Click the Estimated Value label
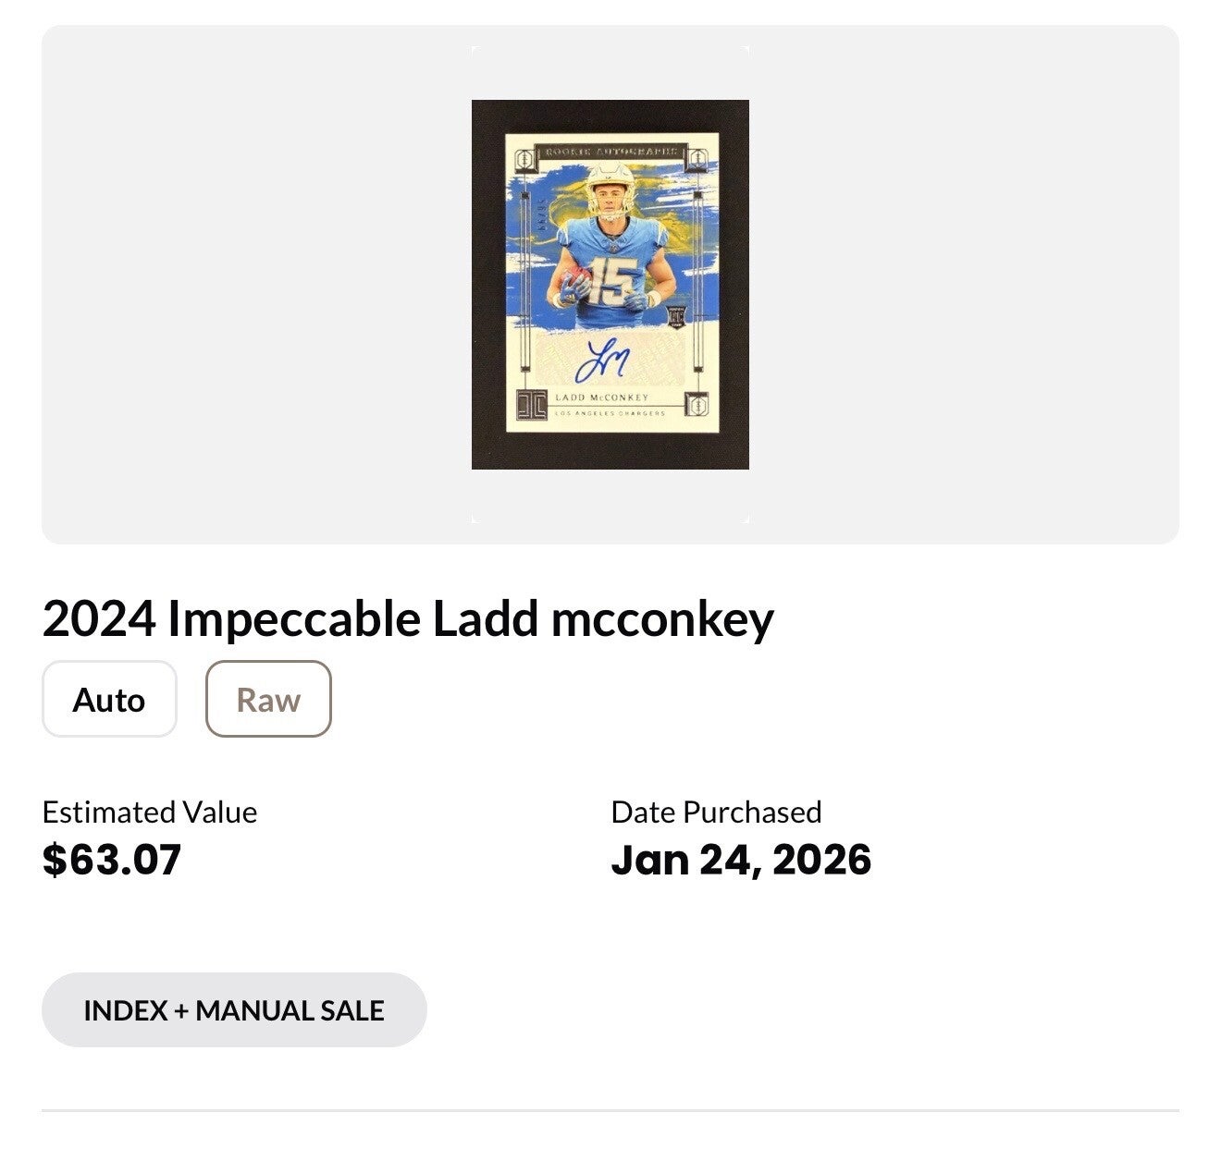The image size is (1221, 1149). point(150,812)
